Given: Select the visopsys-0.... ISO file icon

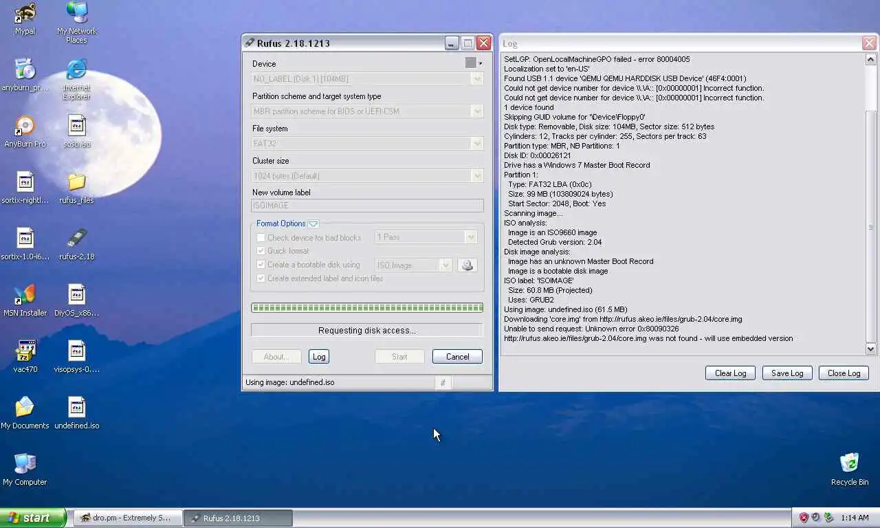Looking at the screenshot, I should 76,351.
